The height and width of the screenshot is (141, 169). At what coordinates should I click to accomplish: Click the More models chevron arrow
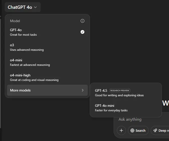[x=82, y=90]
